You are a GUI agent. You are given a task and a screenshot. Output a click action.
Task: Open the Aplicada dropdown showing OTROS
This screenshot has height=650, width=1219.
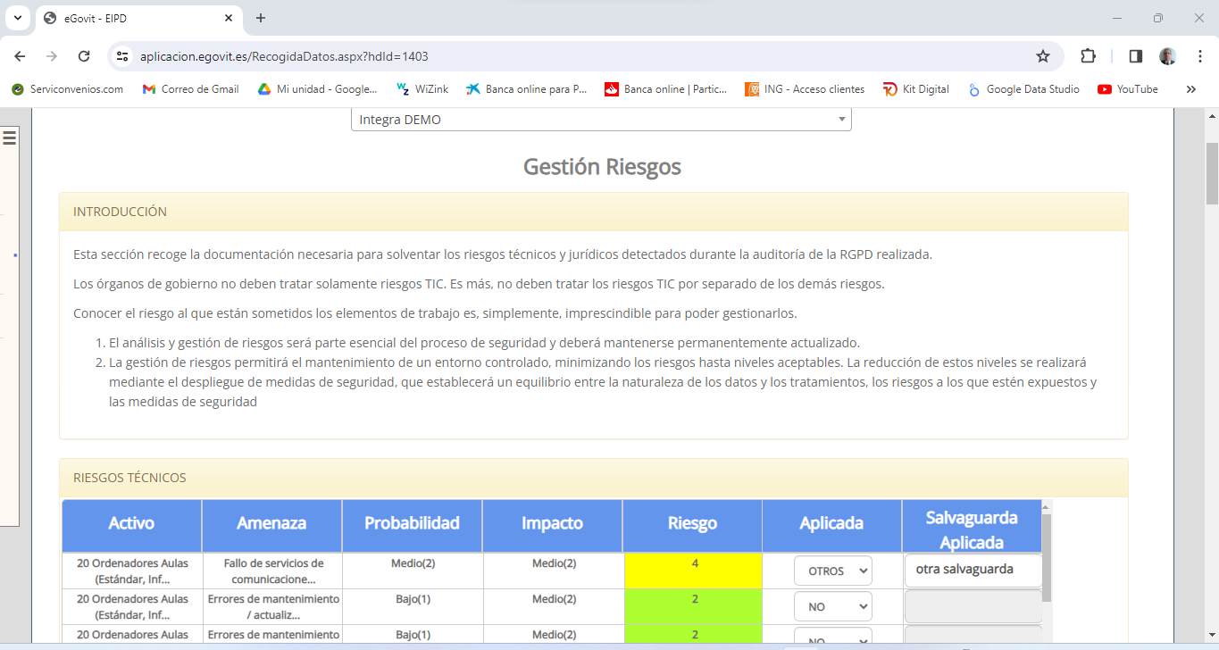tap(832, 571)
